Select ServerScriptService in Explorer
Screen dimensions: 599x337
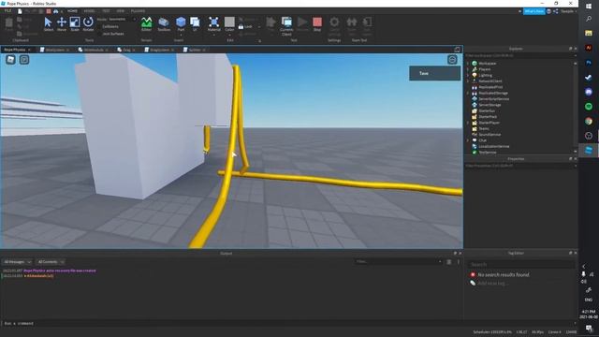click(x=493, y=99)
